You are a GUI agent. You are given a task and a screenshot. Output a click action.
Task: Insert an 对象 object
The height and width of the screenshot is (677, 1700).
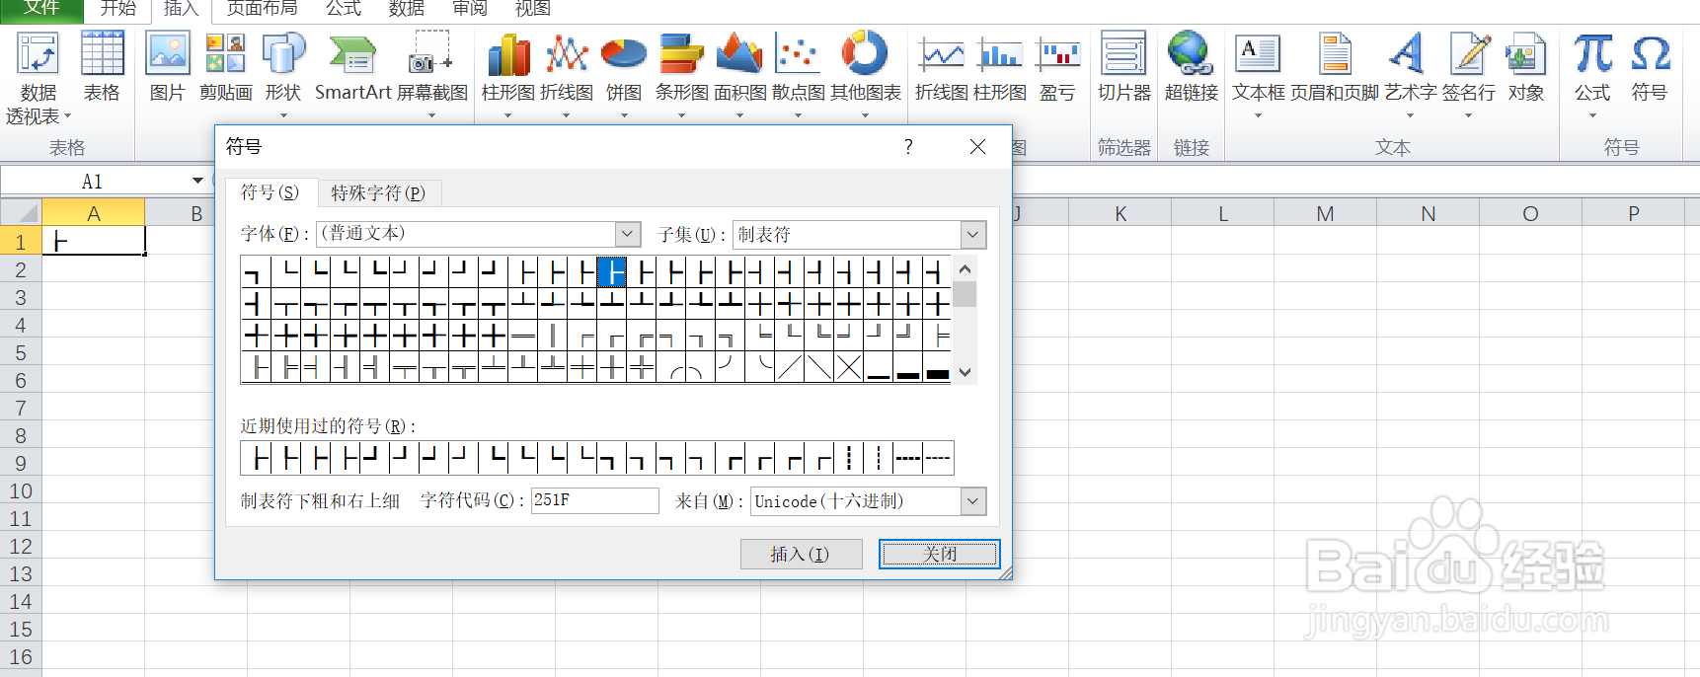point(1525,67)
